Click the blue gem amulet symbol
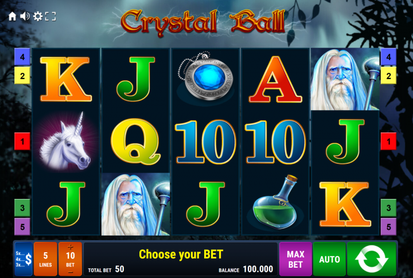413x278 pixels. coord(205,77)
